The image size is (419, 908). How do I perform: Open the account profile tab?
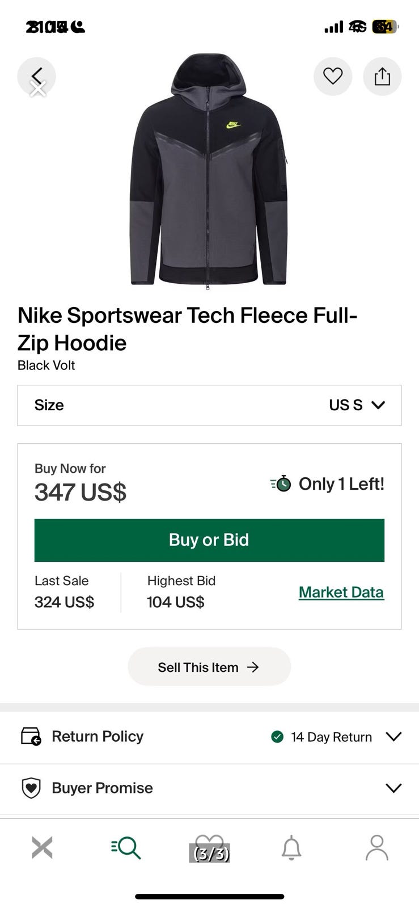coord(376,848)
